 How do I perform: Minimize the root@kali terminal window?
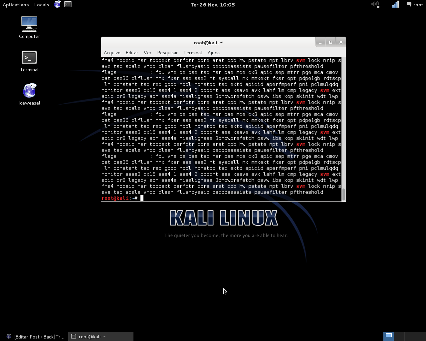[x=320, y=42]
